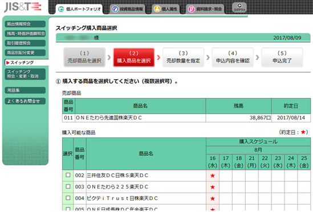This screenshot has width=313, height=212.
Task: Open 拠出情報照会 in the sidebar
Action: [x=25, y=24]
